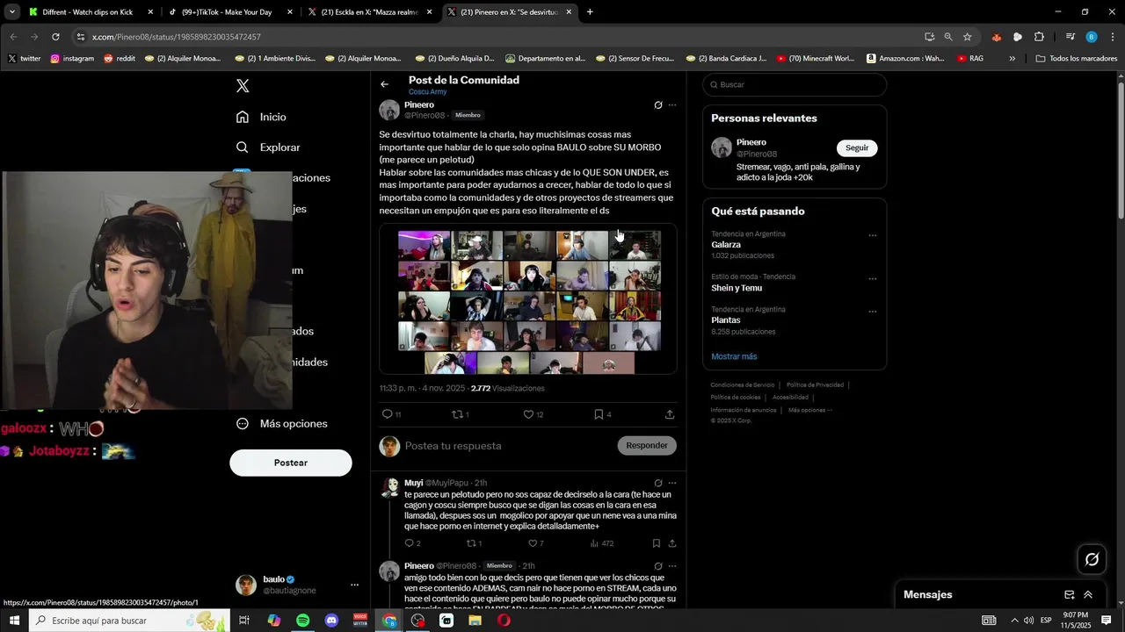The image size is (1125, 632).
Task: Share the main post via share icon
Action: tap(670, 414)
